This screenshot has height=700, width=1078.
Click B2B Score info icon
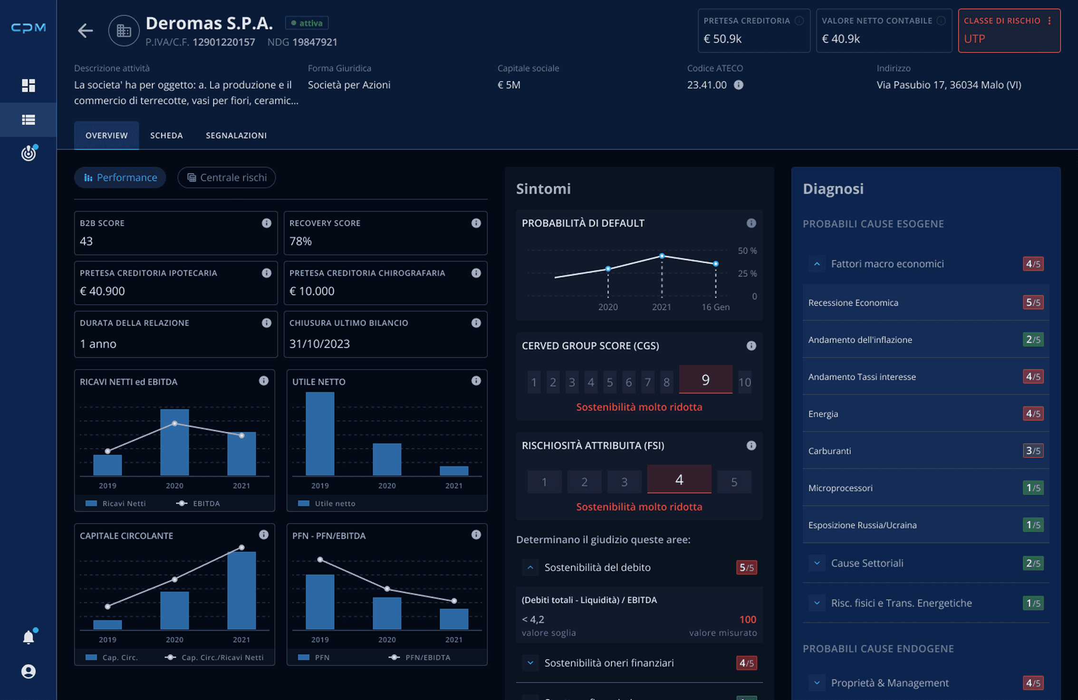[266, 223]
